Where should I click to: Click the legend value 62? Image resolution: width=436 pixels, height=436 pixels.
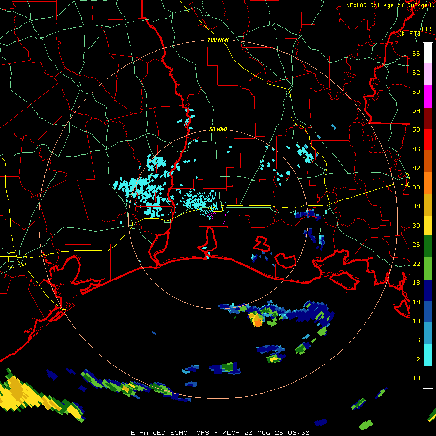[416, 73]
